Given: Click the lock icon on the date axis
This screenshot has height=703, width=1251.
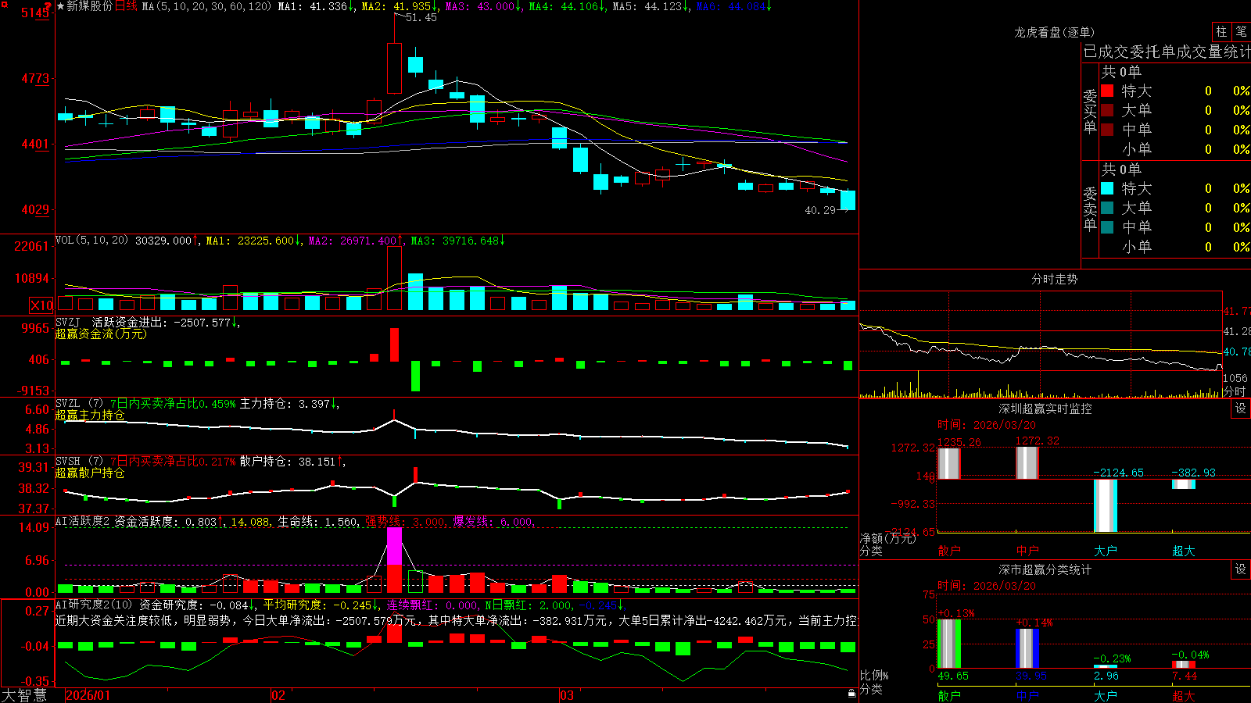Looking at the screenshot, I should 852,694.
